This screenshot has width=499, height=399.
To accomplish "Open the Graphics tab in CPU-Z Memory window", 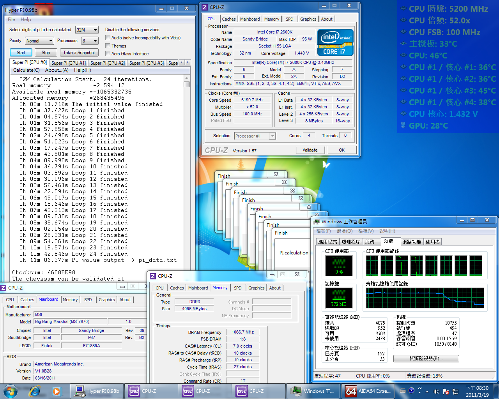I will 256,288.
